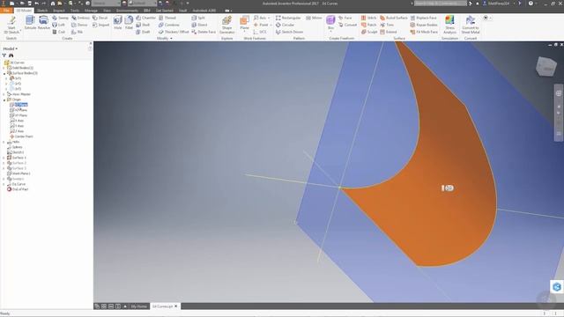This screenshot has height=317, width=564.
Task: Select Center Point in the browser
Action: tap(21, 136)
